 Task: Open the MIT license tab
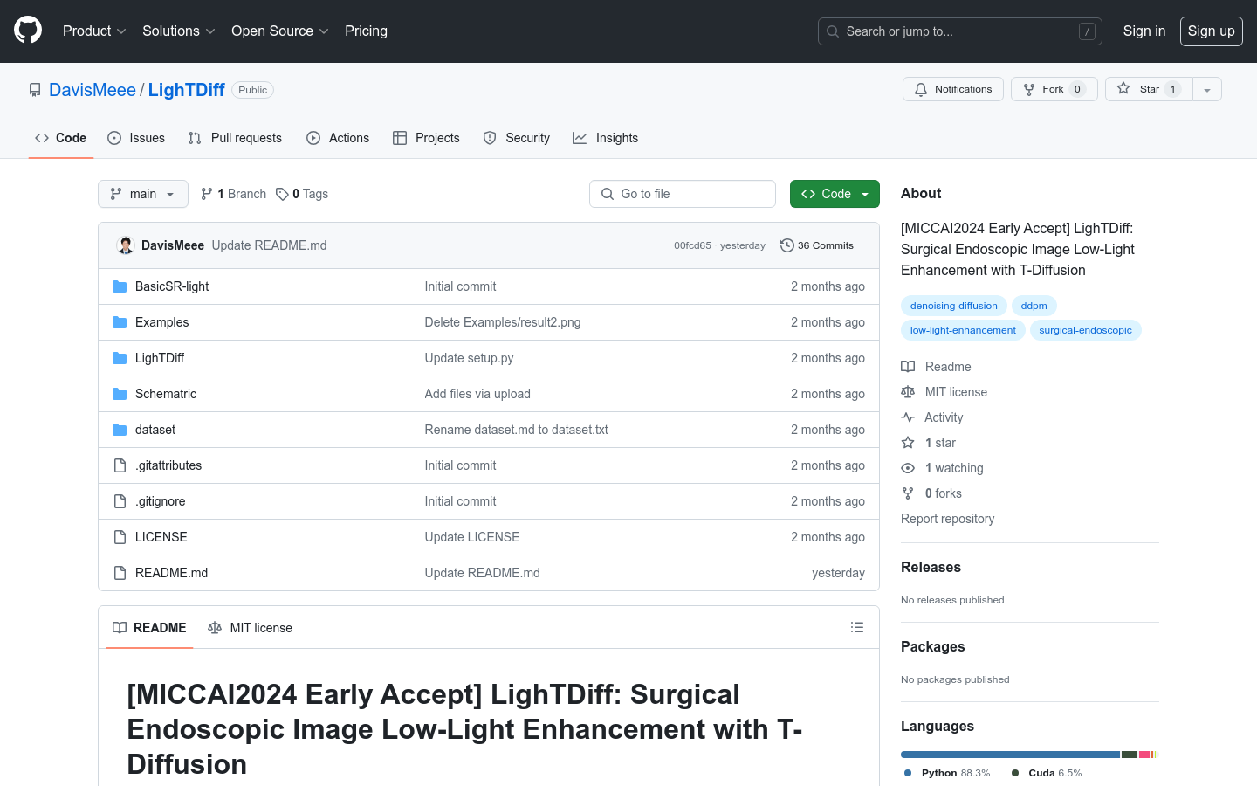point(251,628)
